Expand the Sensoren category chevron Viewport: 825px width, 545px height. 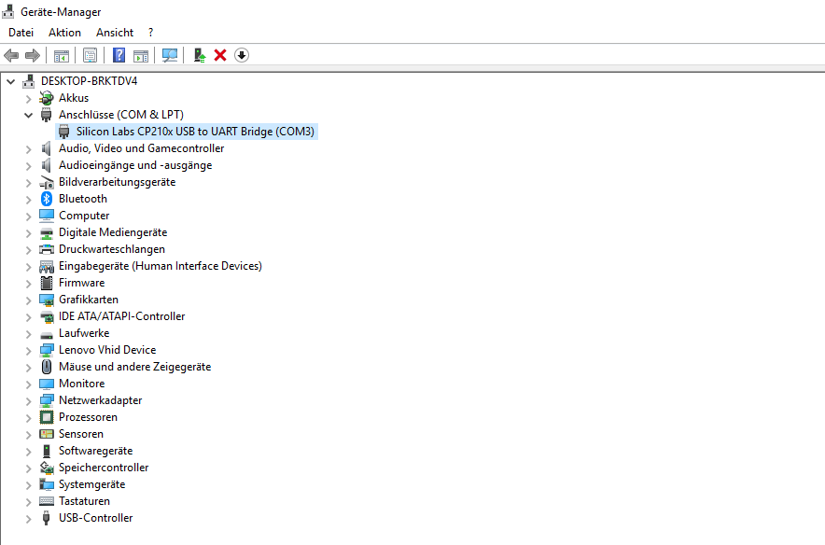(x=28, y=435)
